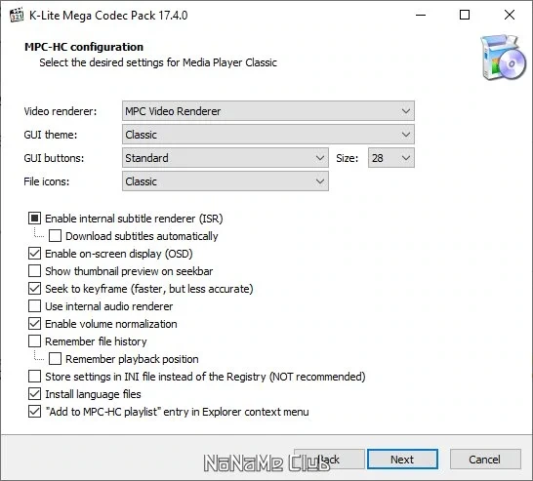Viewport: 533px width, 481px height.
Task: Check Remember playback position
Action: pyautogui.click(x=55, y=359)
